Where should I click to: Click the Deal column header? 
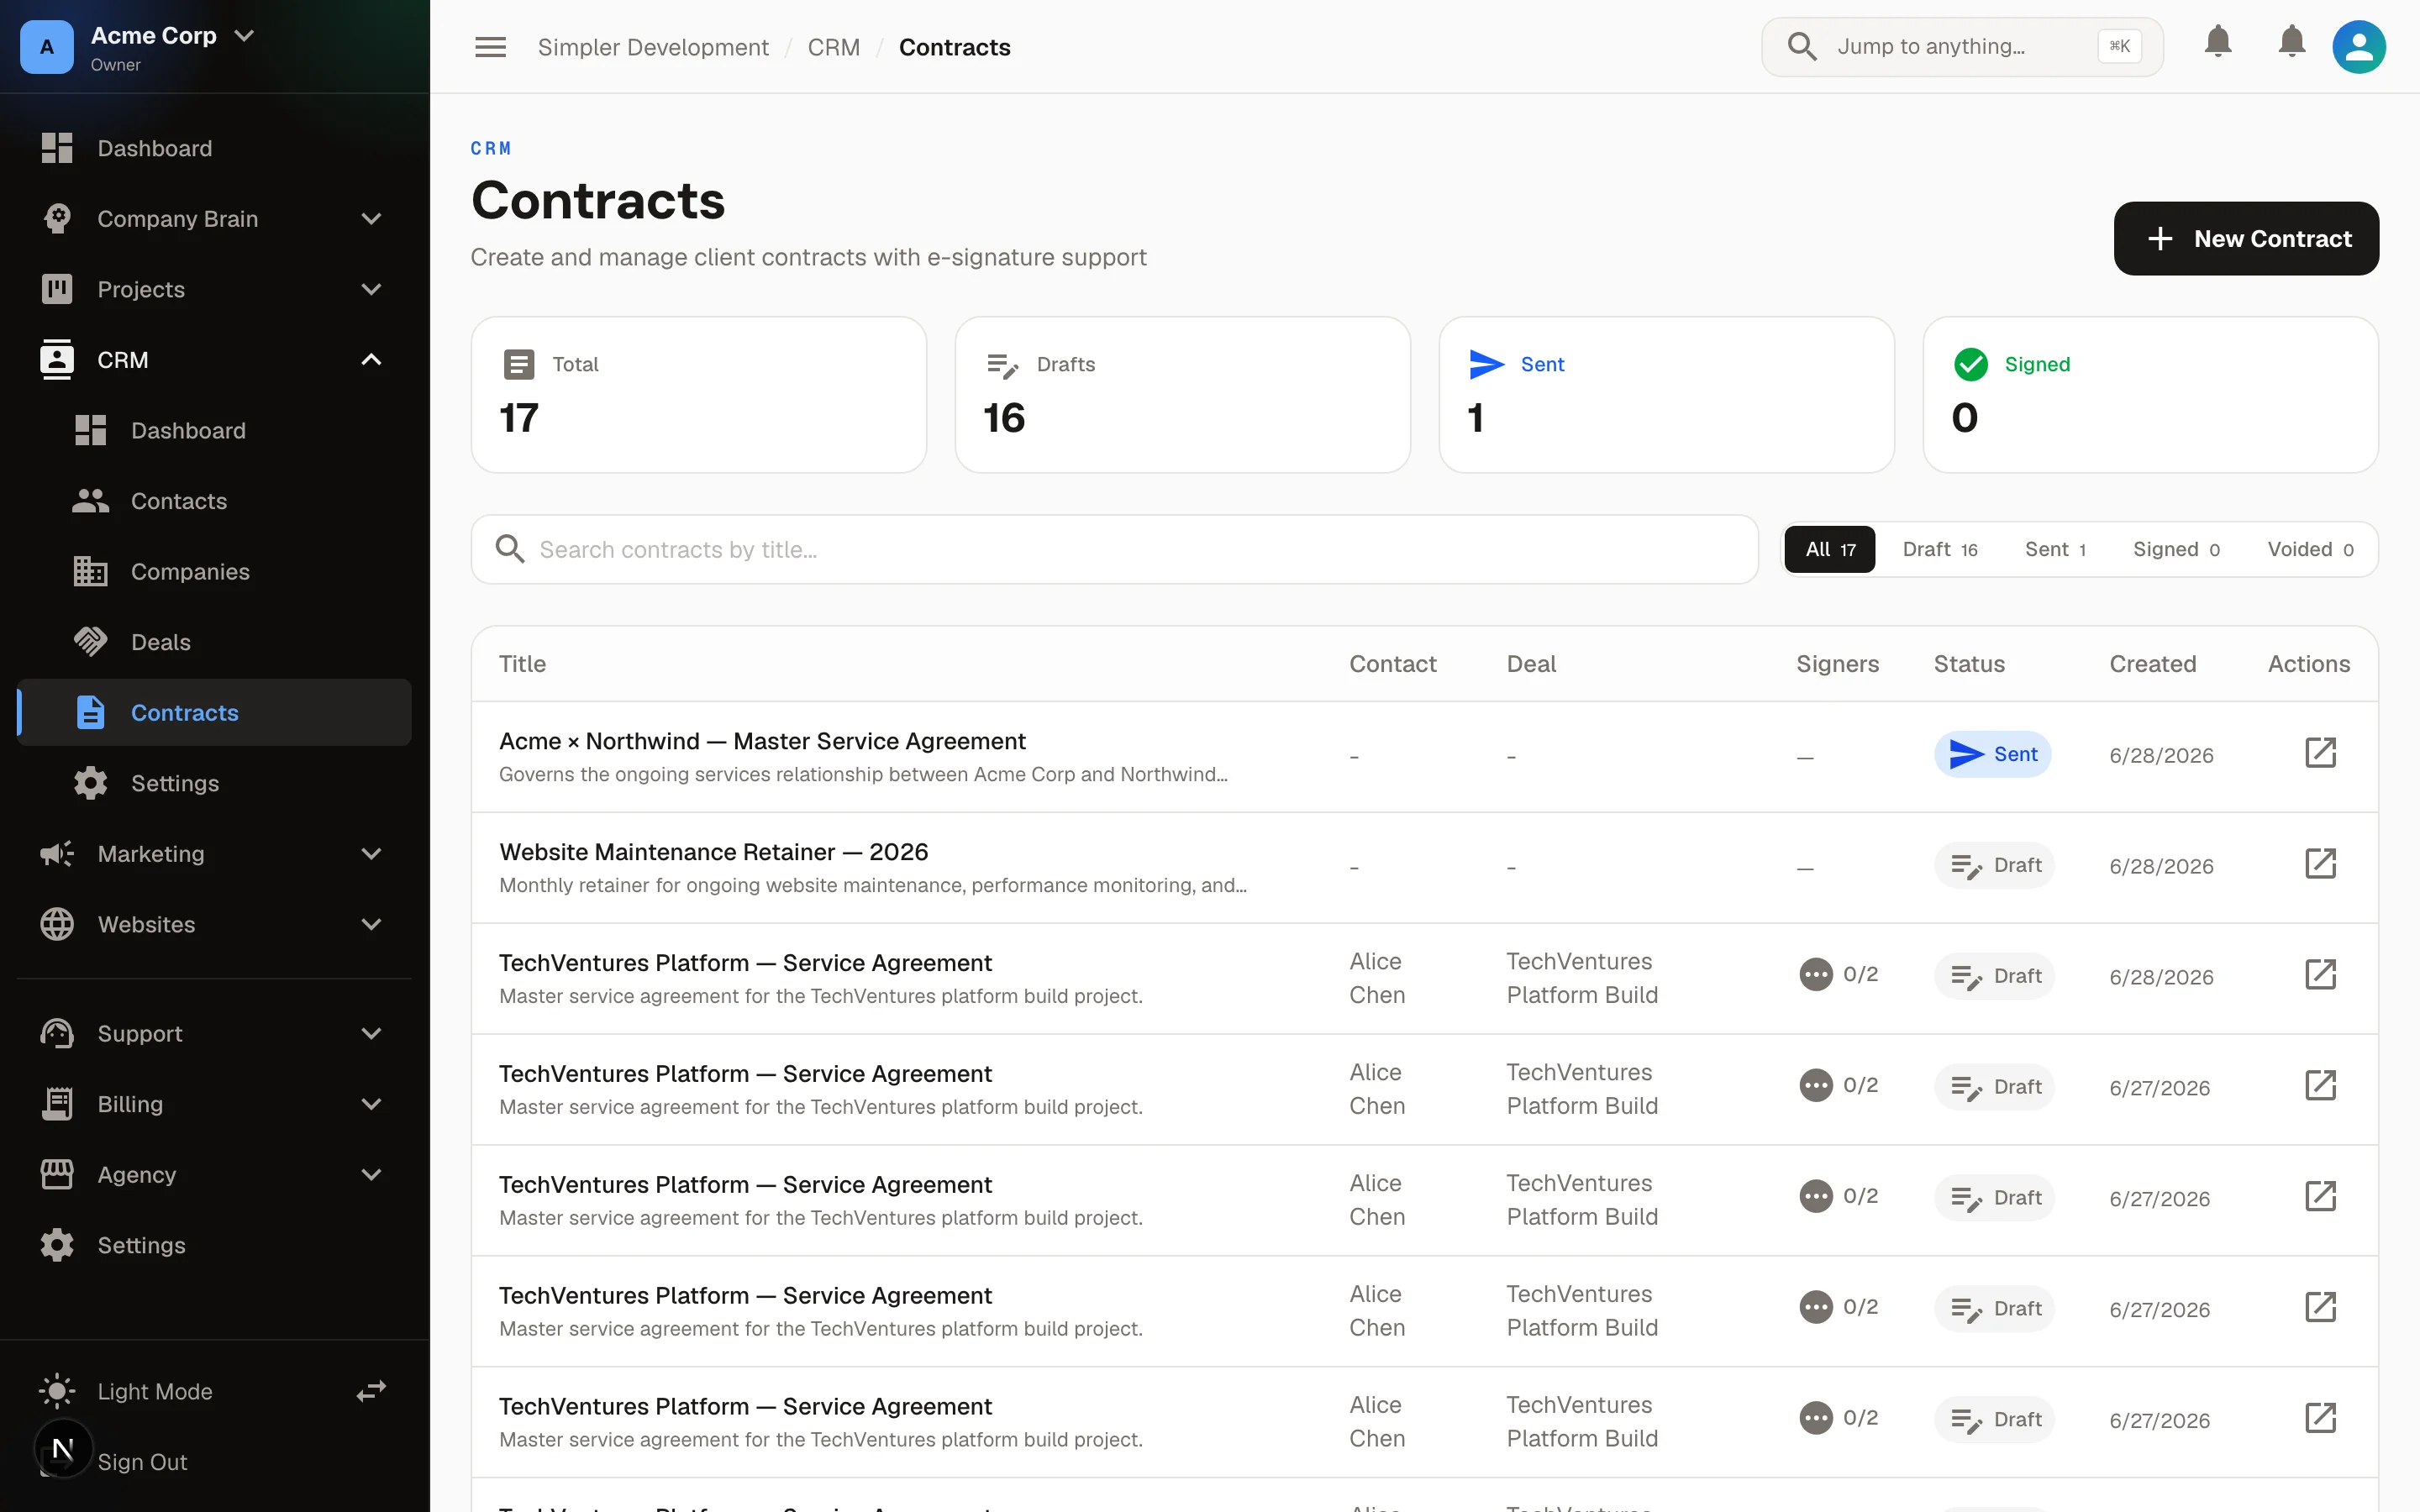(1531, 664)
